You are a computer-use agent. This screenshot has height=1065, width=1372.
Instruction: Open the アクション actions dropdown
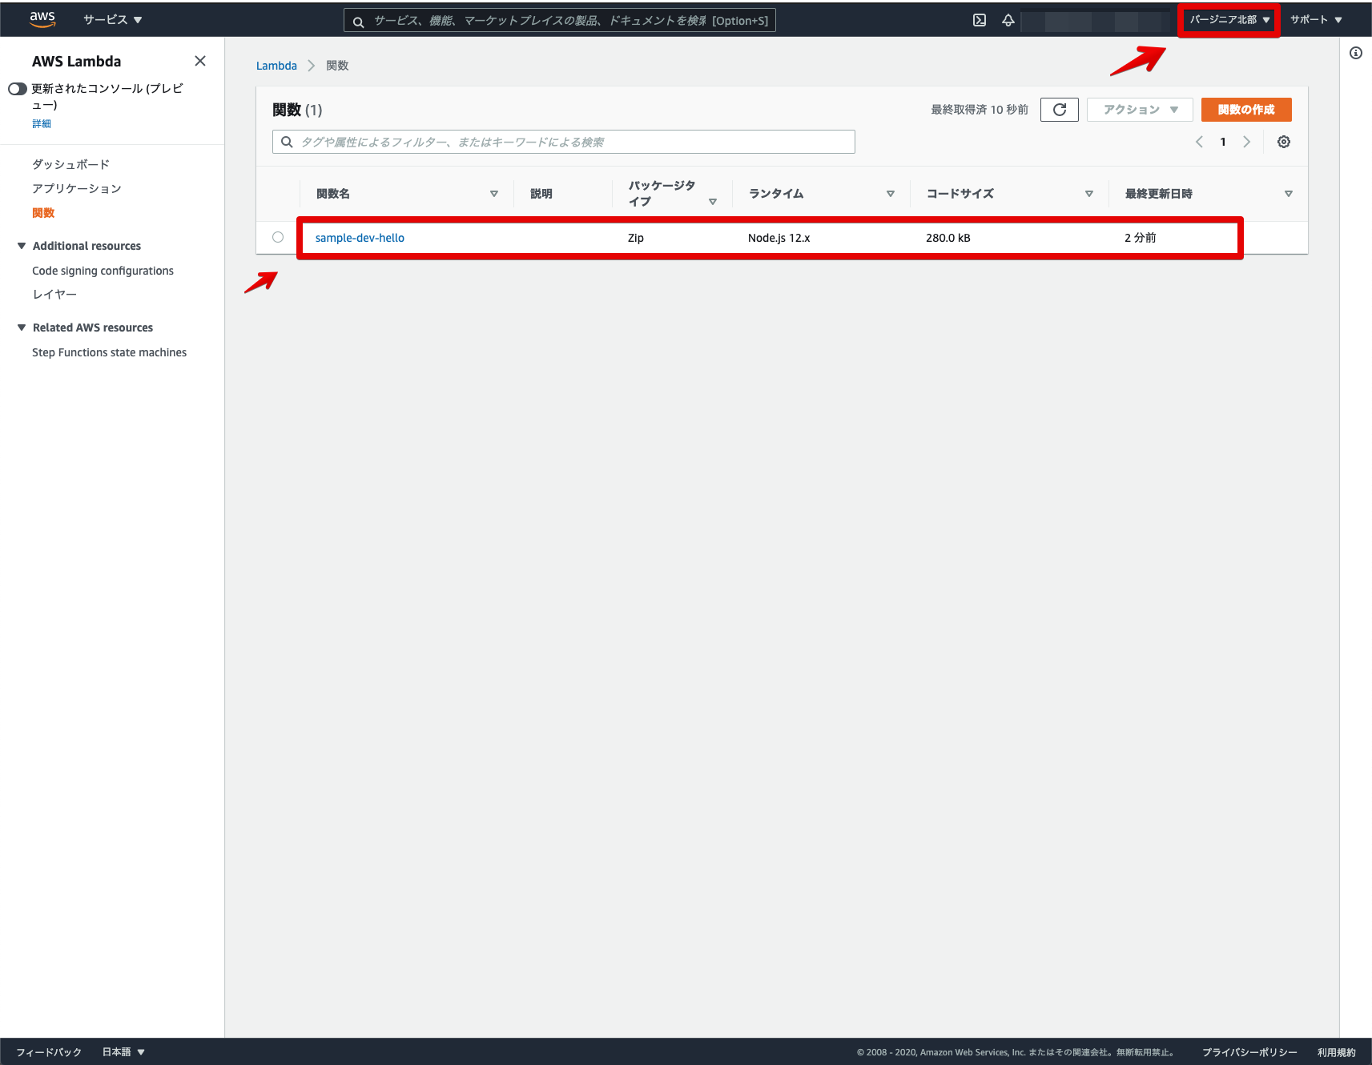[1140, 110]
